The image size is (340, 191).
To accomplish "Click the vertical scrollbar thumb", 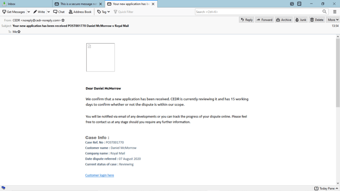I will (x=338, y=73).
